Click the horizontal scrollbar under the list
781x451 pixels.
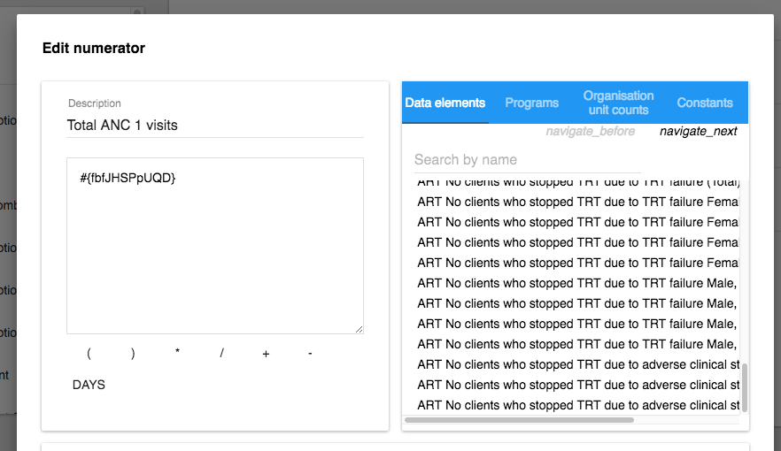pyautogui.click(x=519, y=420)
